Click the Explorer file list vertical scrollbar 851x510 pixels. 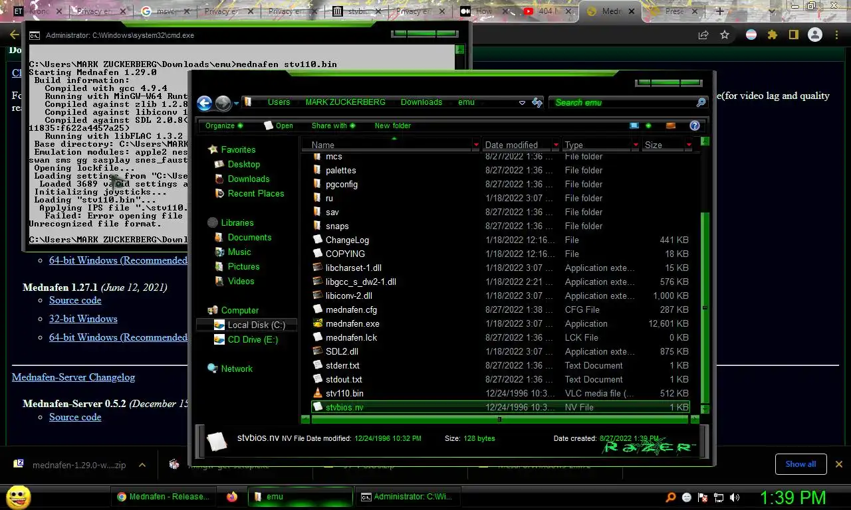tap(705, 307)
